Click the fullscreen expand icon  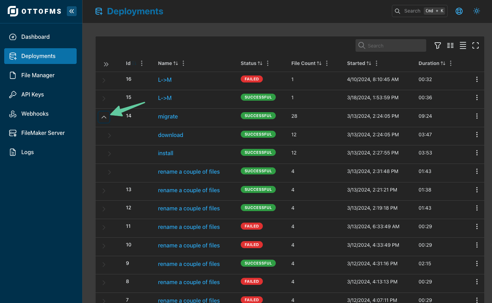476,45
